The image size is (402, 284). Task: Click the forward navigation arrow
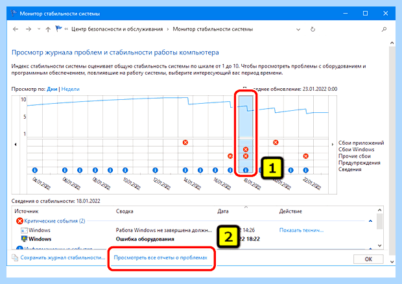coord(29,29)
